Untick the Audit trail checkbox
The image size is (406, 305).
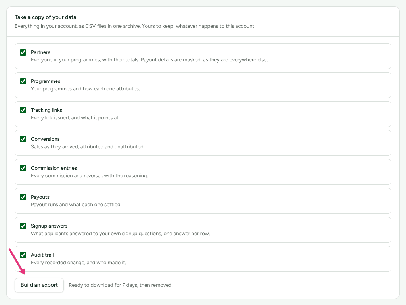[23, 255]
